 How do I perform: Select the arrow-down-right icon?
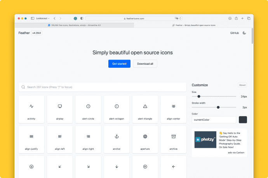coord(88,167)
